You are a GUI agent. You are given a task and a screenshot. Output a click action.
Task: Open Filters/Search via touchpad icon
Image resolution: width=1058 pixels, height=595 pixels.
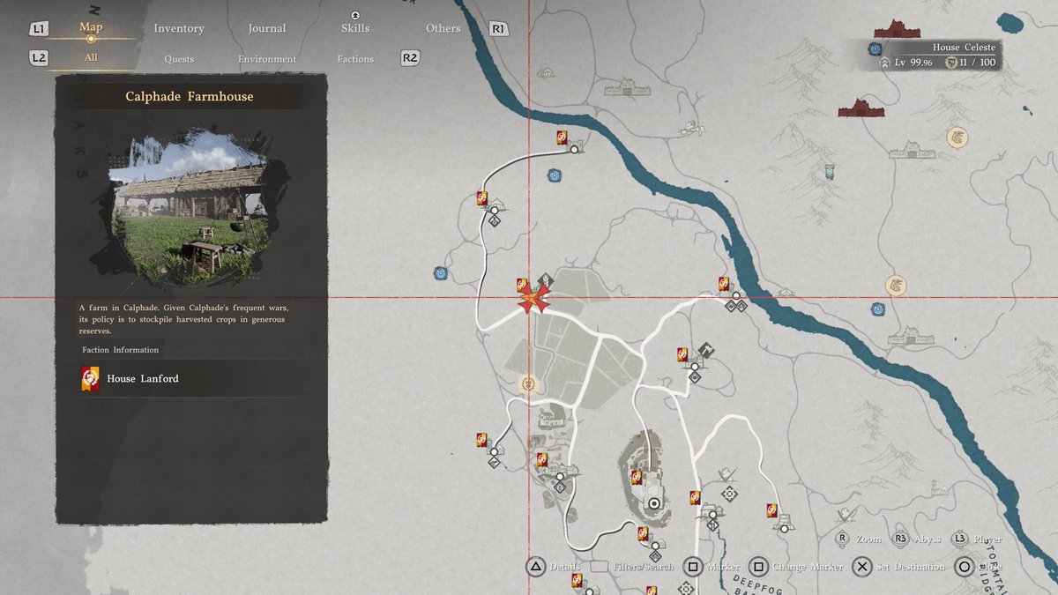point(600,567)
